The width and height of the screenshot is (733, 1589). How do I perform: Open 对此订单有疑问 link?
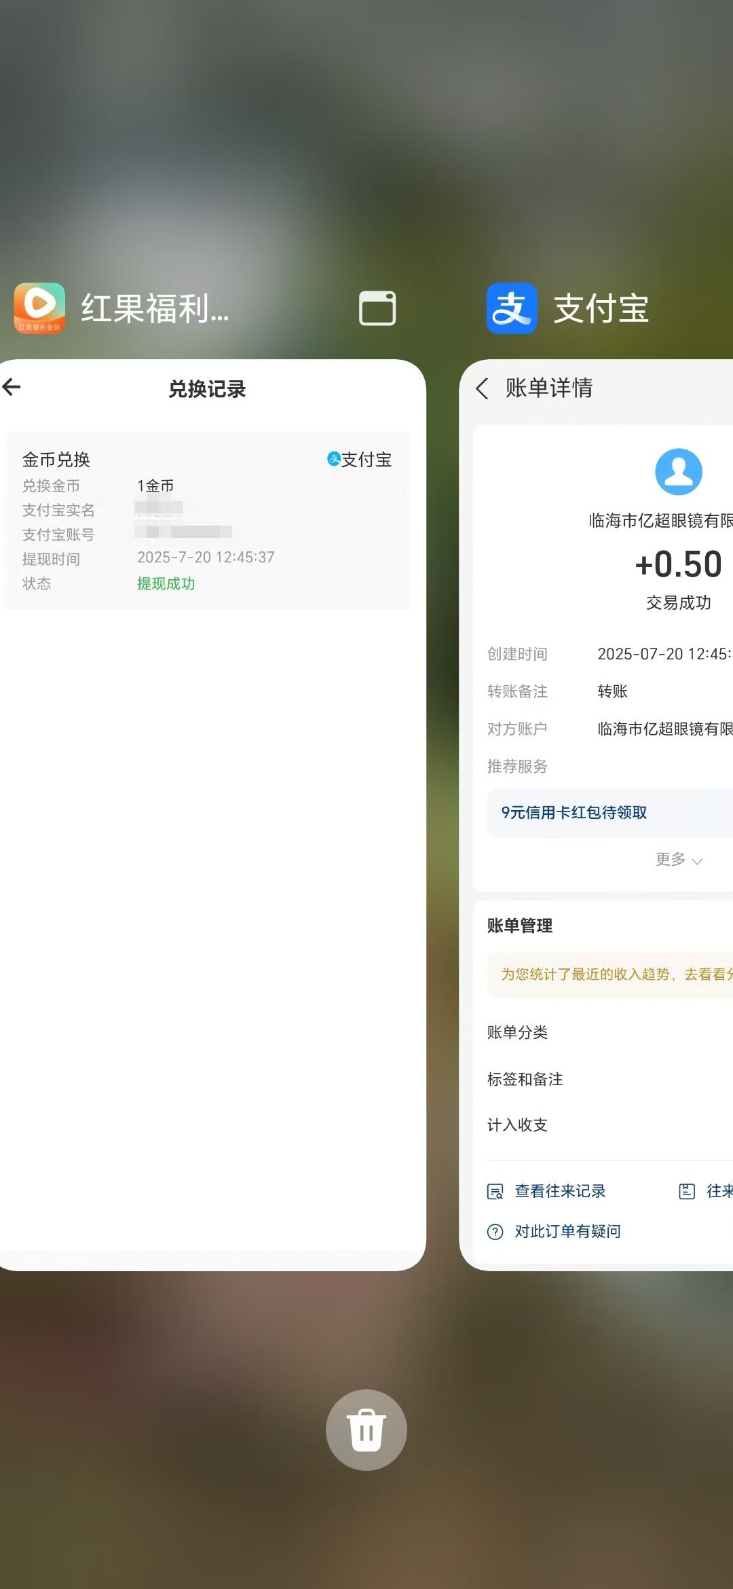pyautogui.click(x=567, y=1231)
